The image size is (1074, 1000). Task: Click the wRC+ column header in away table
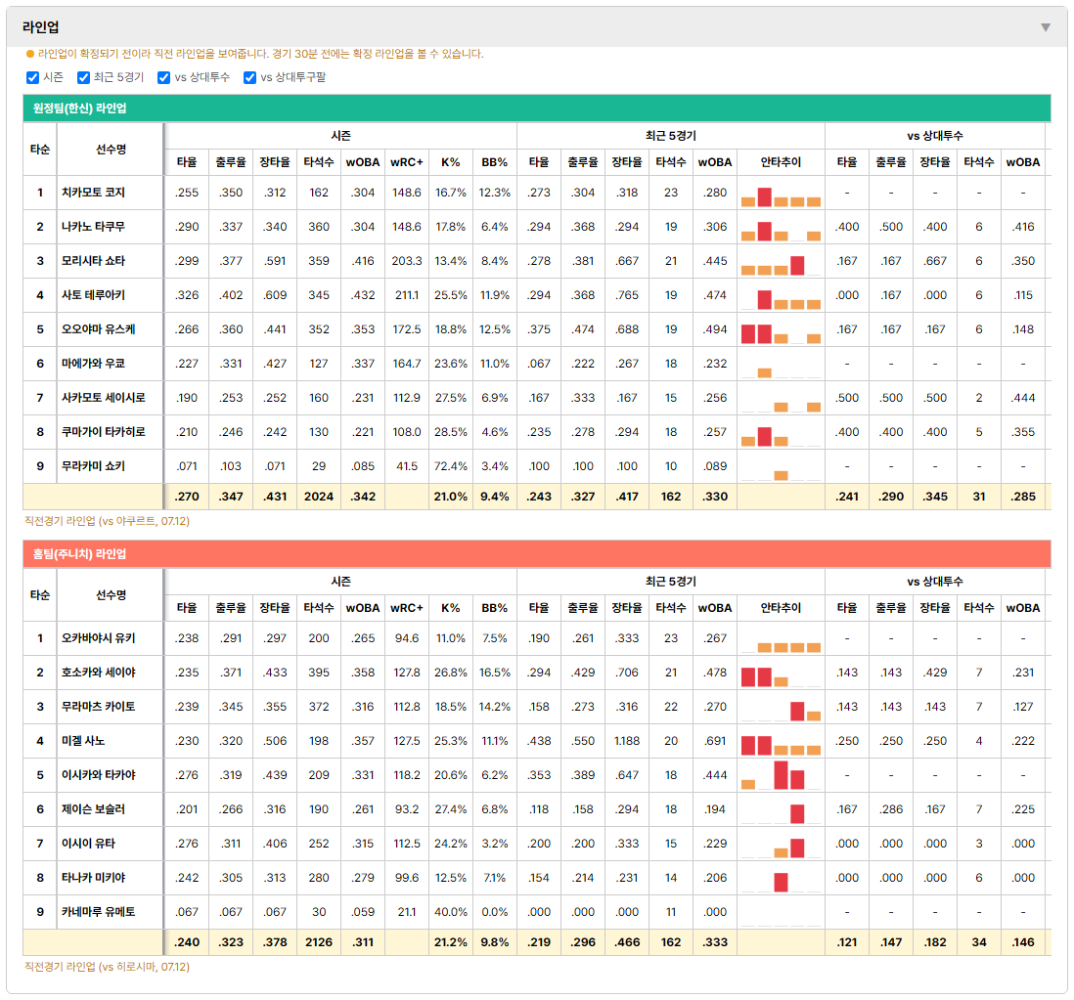coord(407,162)
